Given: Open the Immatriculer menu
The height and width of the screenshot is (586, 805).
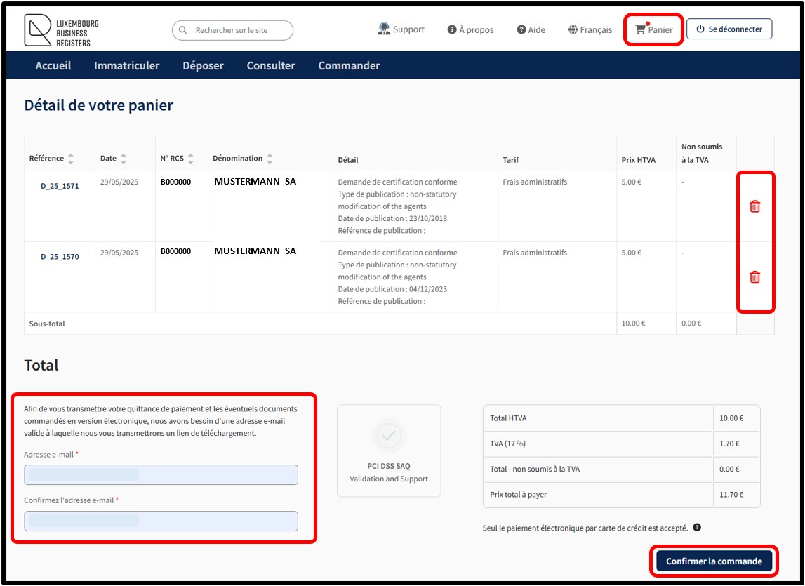Looking at the screenshot, I should (126, 65).
